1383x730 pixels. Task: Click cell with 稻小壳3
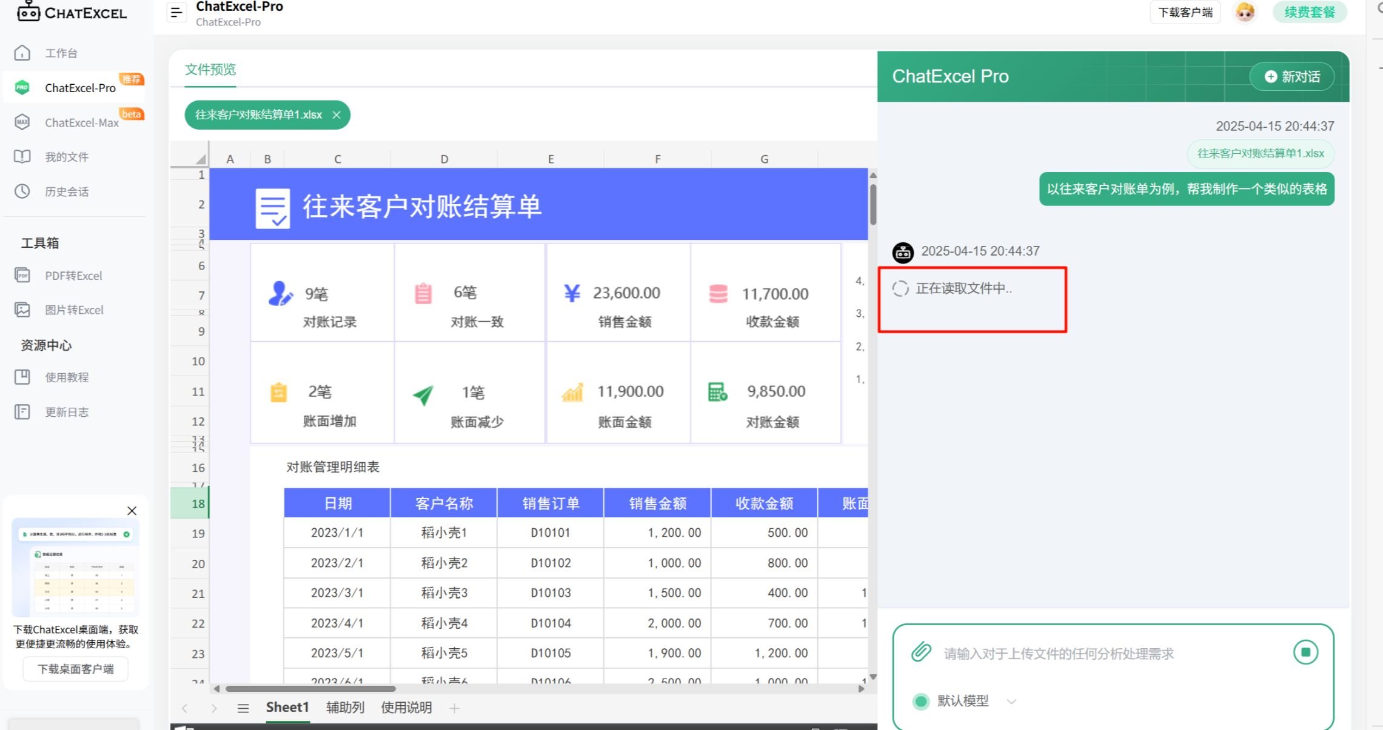tap(444, 593)
